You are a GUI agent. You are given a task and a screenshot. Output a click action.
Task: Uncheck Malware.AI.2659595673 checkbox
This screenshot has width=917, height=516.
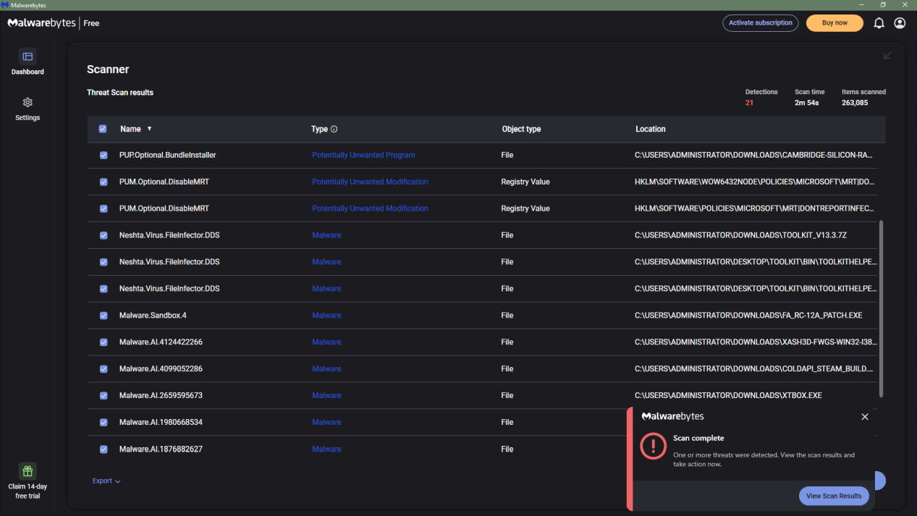(103, 396)
